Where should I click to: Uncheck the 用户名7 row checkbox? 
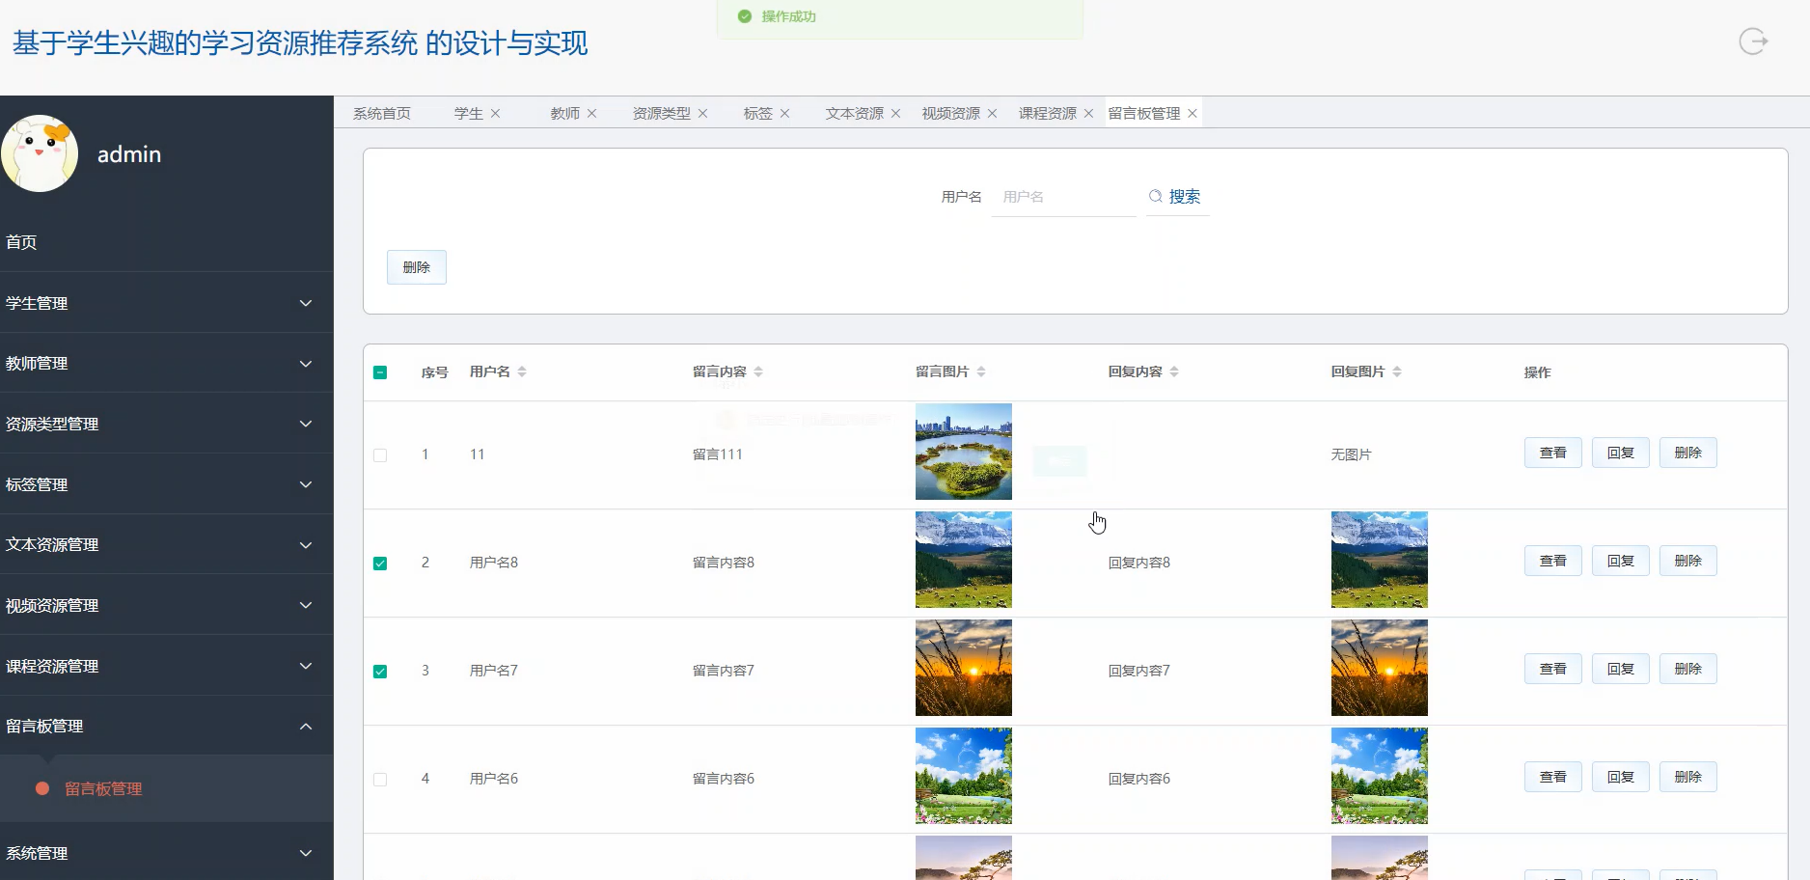point(380,672)
